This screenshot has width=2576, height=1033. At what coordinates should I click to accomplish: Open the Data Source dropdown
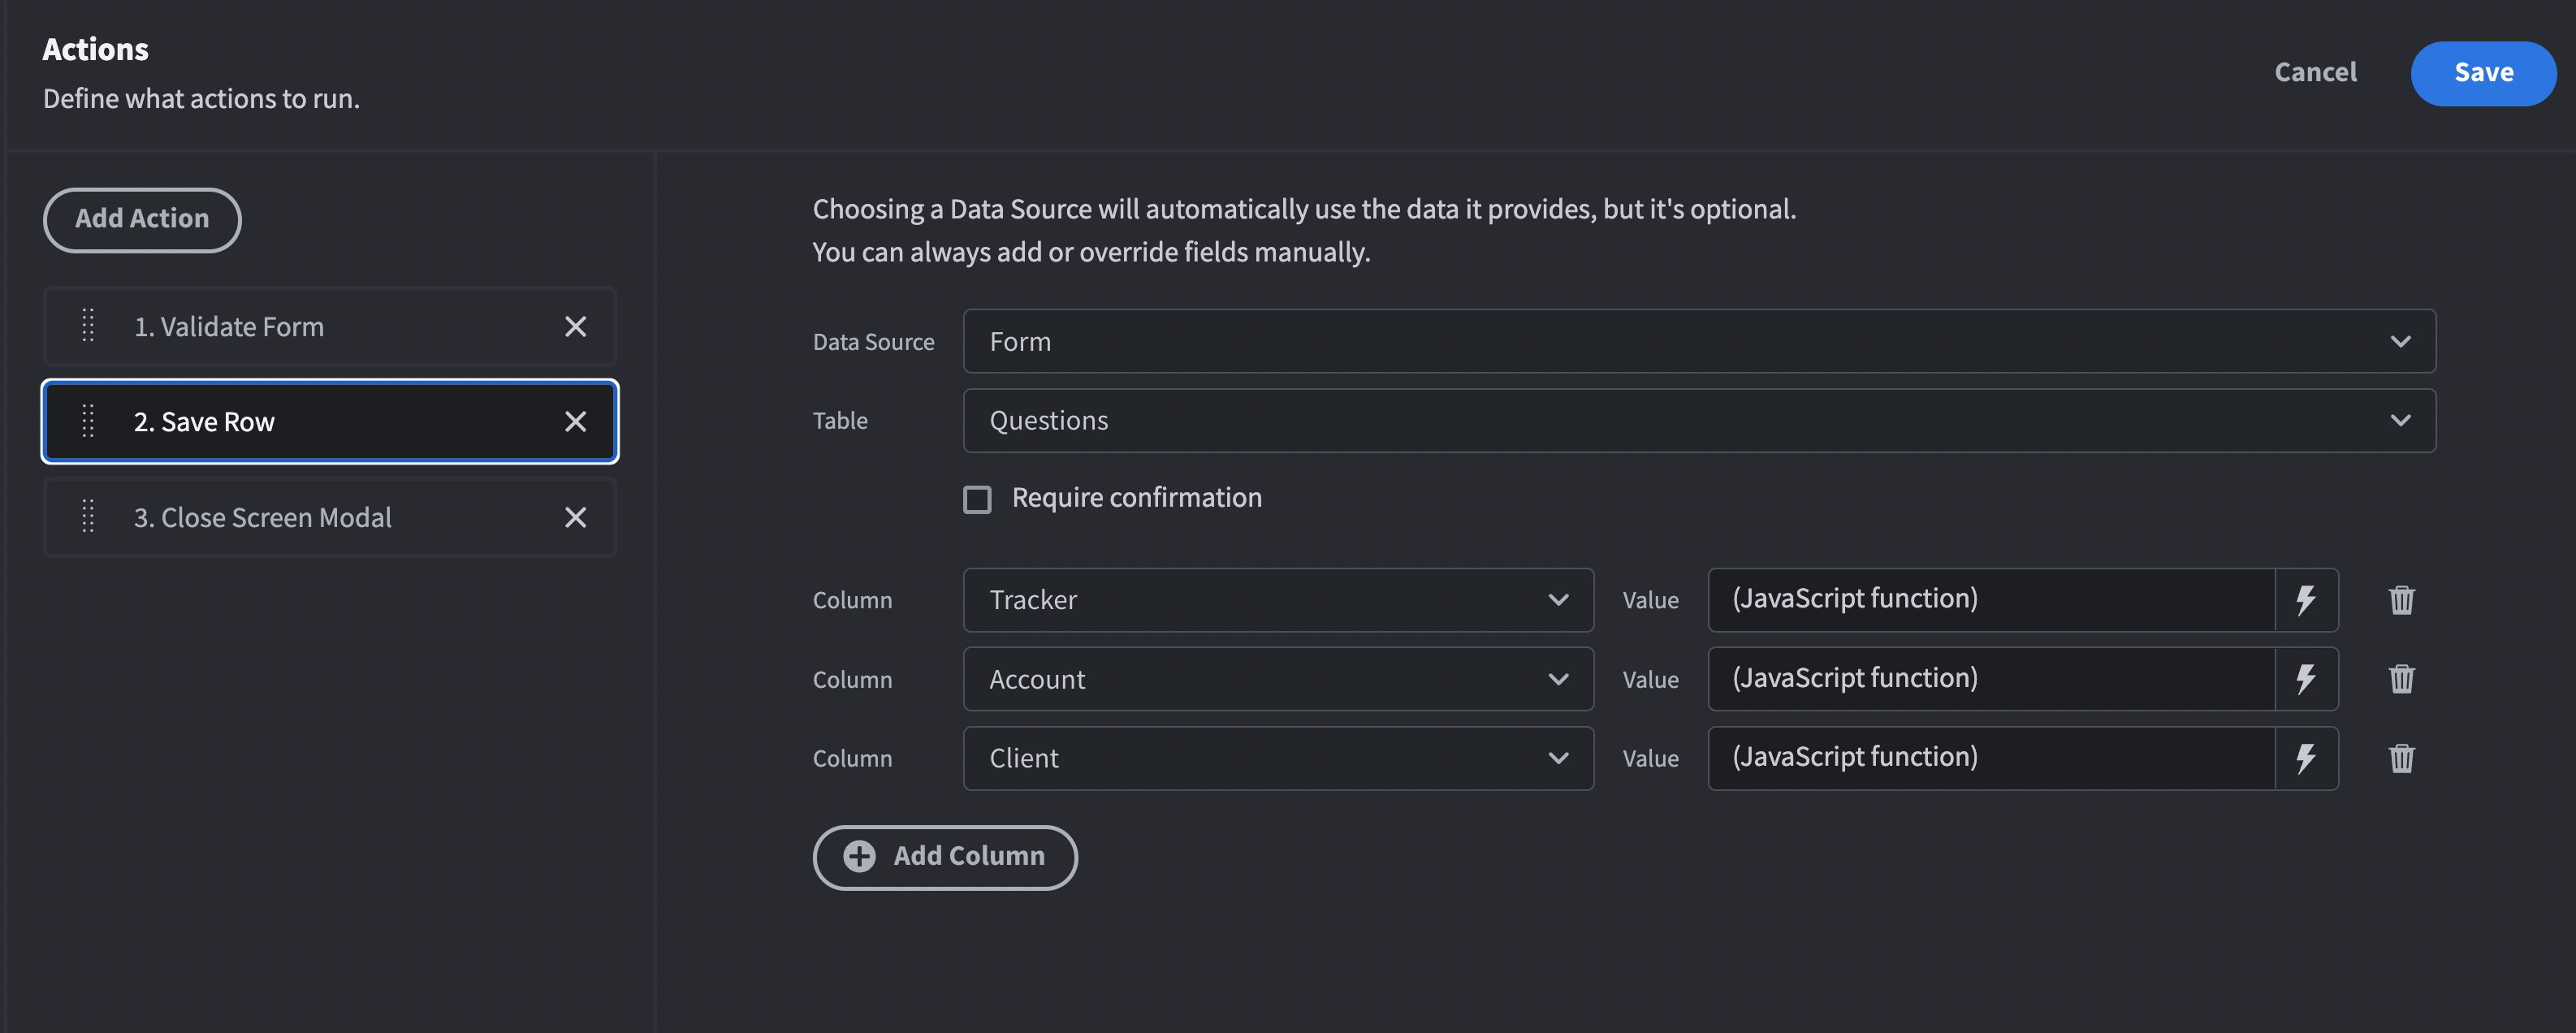1698,342
